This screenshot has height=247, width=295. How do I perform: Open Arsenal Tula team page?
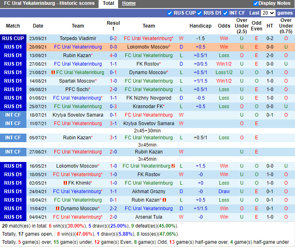coord(149,217)
